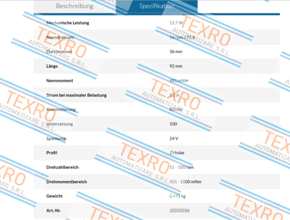The height and width of the screenshot is (220, 290).
Task: Click the Nennmoment label
Action: tap(59, 80)
